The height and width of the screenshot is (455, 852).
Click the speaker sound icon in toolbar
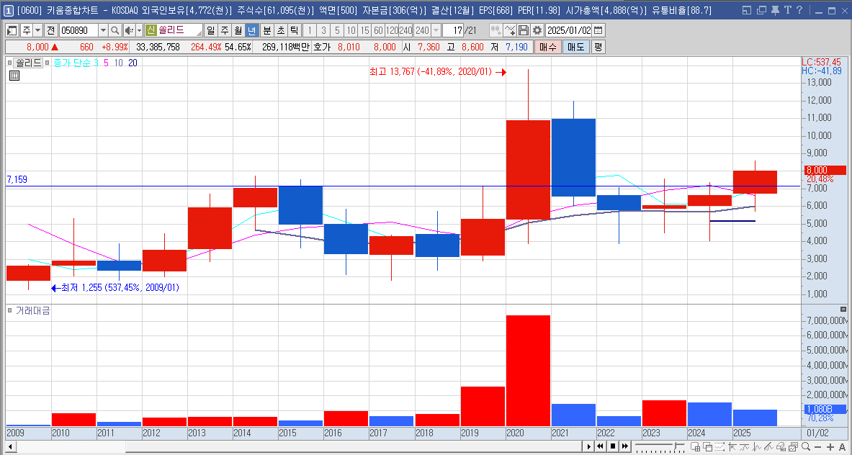(x=130, y=30)
